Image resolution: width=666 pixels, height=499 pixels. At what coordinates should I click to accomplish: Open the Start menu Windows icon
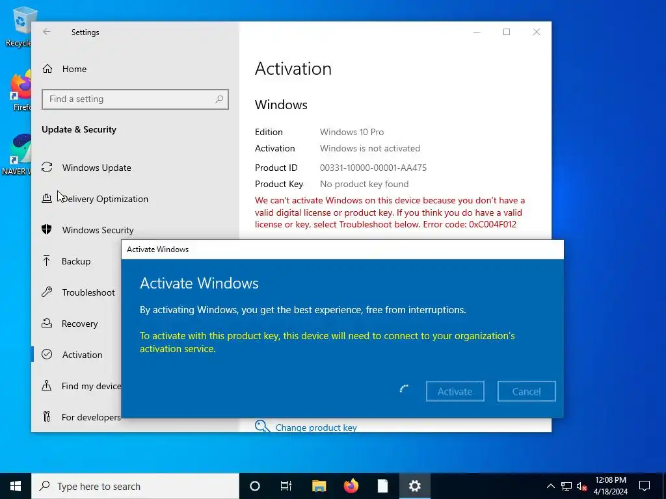pyautogui.click(x=16, y=486)
